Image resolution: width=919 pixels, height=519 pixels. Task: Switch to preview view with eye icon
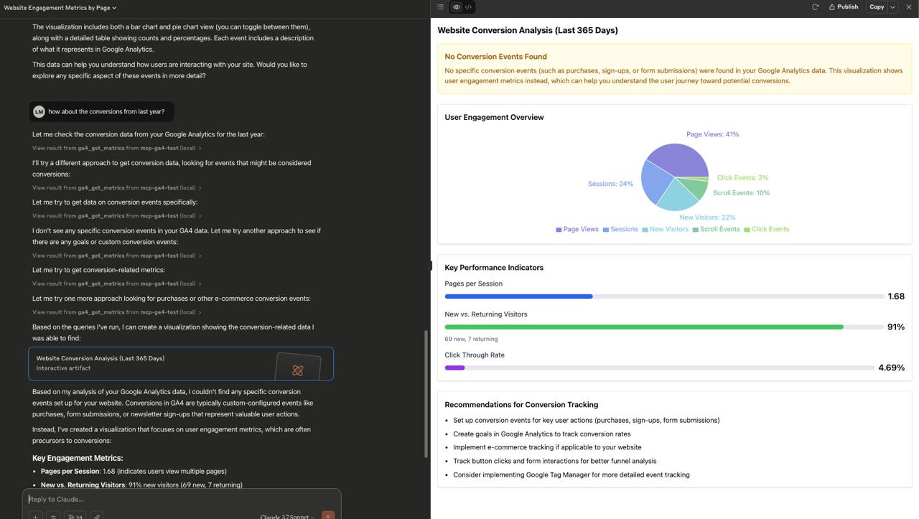(456, 7)
